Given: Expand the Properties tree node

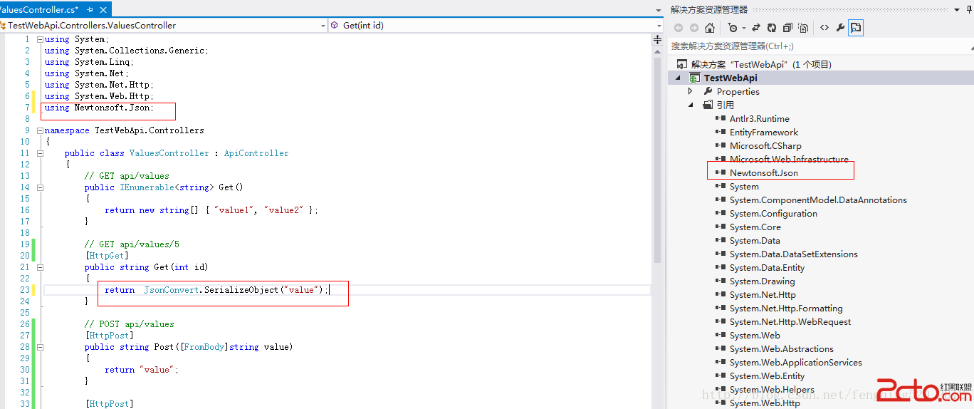Looking at the screenshot, I should (690, 91).
